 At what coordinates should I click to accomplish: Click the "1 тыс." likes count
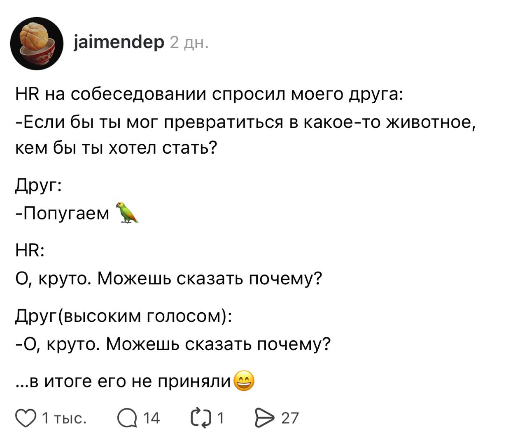point(64,418)
